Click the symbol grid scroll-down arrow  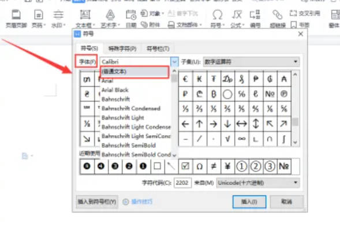[x=295, y=142]
